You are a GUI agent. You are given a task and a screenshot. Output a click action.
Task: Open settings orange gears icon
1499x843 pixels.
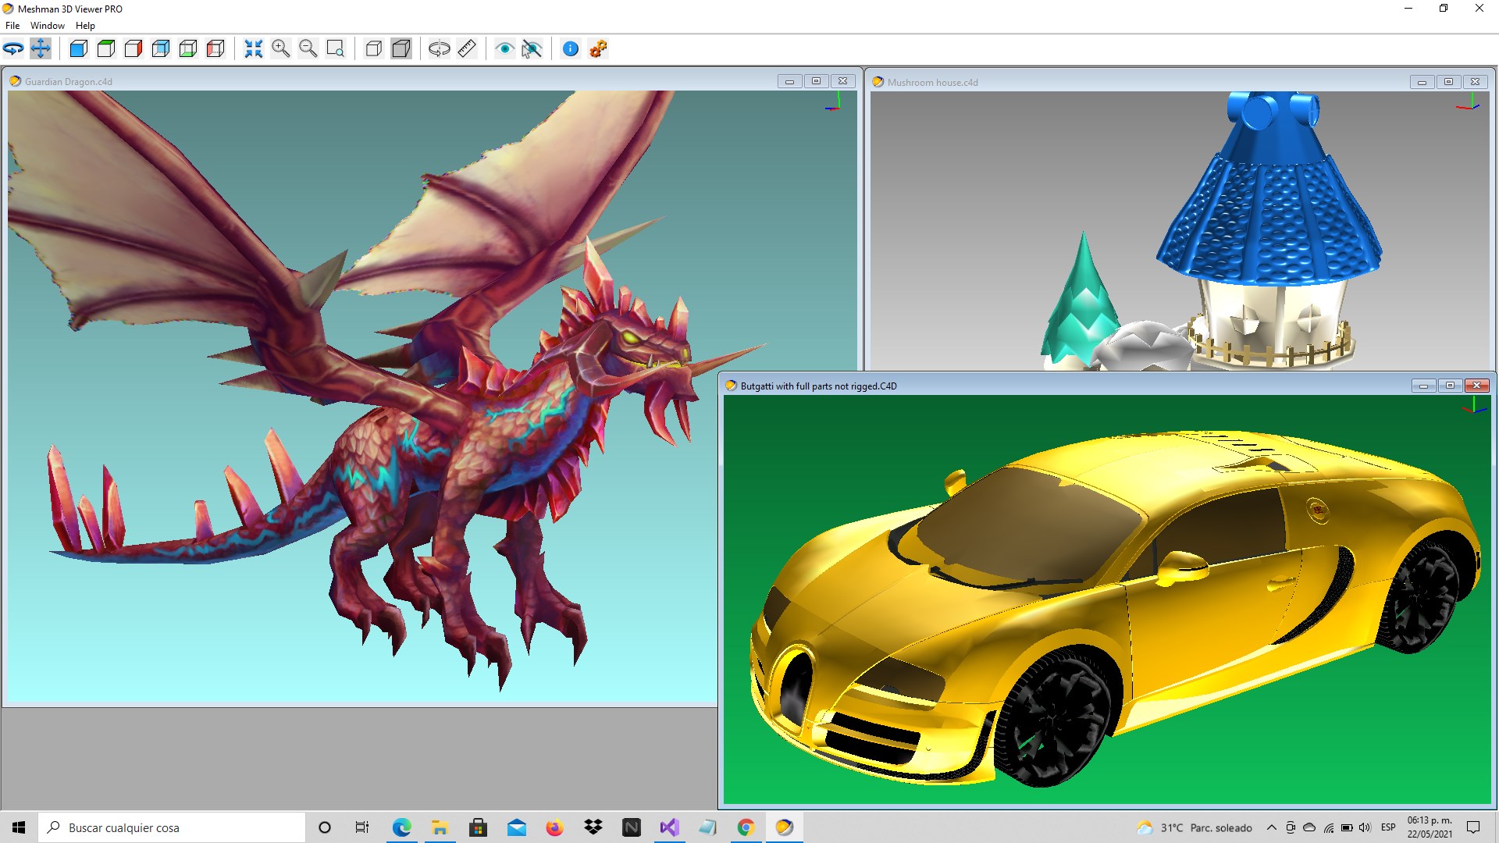598,48
